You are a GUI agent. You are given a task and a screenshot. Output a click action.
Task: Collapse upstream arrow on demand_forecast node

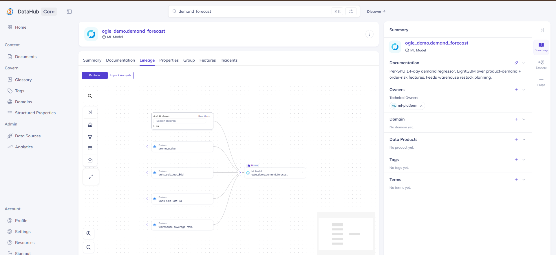tap(240, 173)
